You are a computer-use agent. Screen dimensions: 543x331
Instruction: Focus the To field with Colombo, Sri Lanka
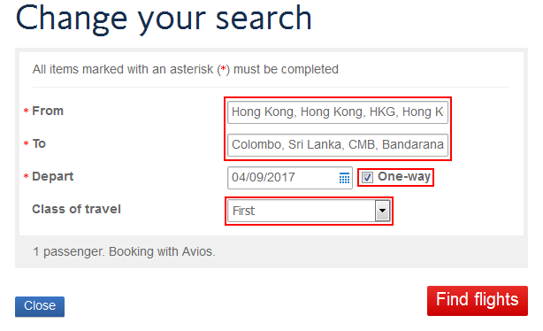(338, 145)
